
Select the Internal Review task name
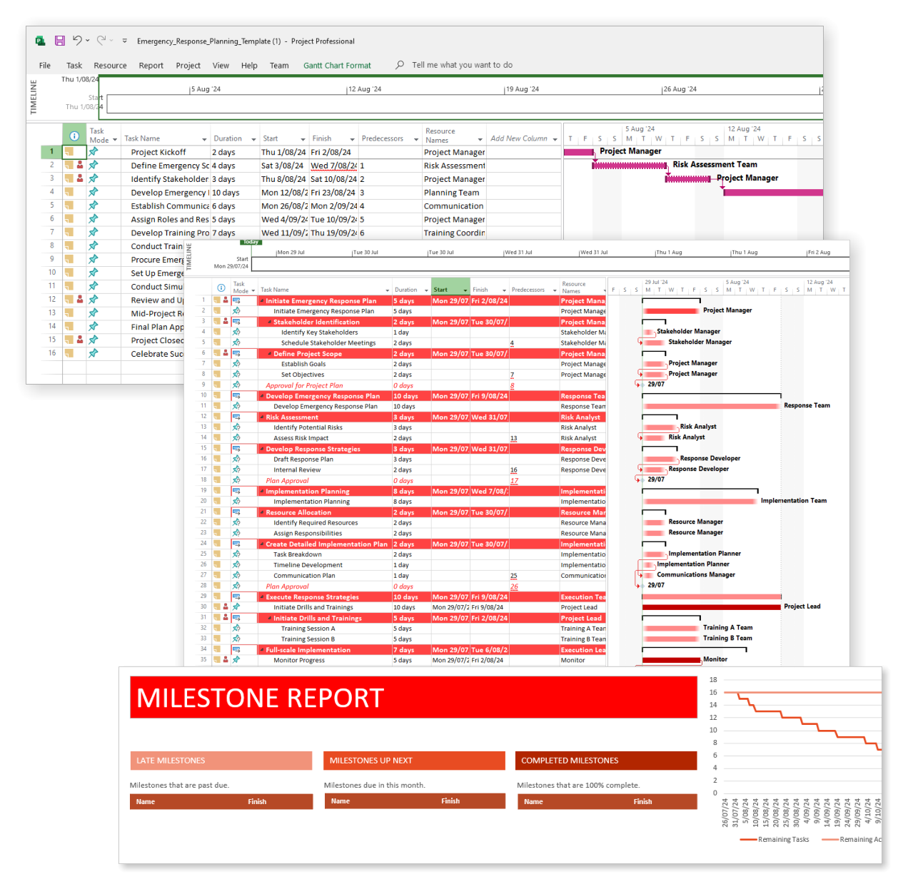[x=297, y=470]
